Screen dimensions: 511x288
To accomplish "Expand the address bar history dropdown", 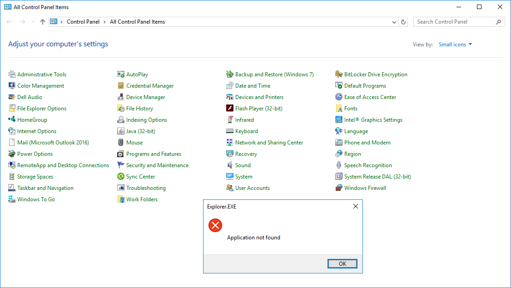I will (394, 21).
